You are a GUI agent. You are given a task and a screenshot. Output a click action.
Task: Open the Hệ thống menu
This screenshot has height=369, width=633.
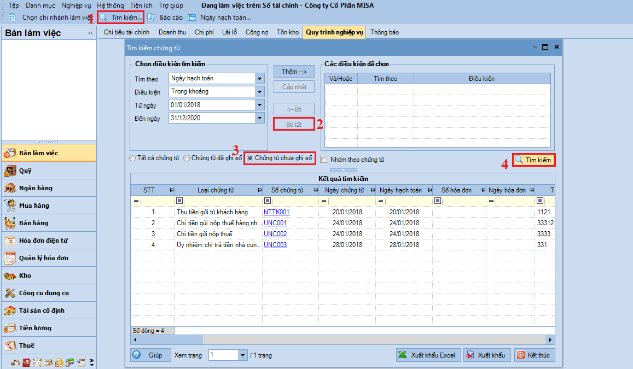pyautogui.click(x=110, y=5)
